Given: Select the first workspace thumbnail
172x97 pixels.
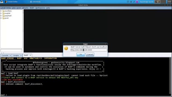Looking at the screenshot, I should pyautogui.click(x=157, y=2).
